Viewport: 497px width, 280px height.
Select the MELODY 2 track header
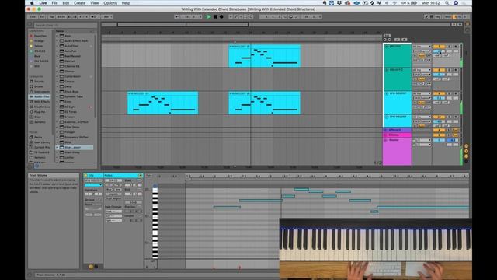[397, 79]
